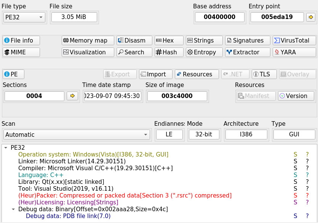Screen dimensions: 318x223
Task: Click the Base address field
Action: tap(220, 17)
